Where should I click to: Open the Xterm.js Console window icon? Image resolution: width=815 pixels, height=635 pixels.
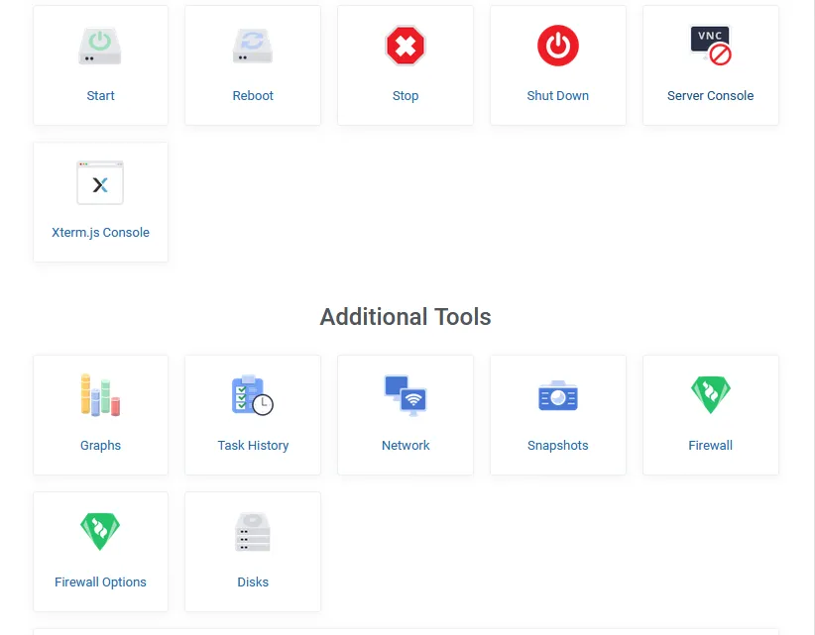tap(100, 182)
